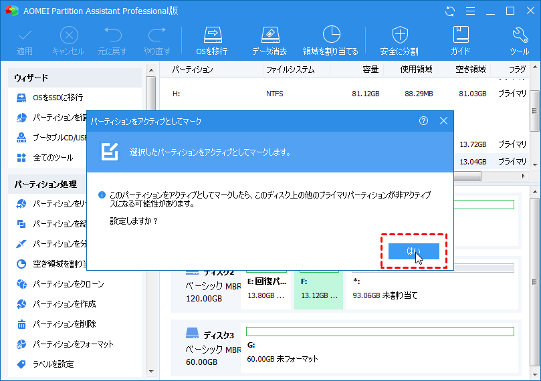The image size is (541, 381).
Task: Click the AOMEI application logo
Action: pyautogui.click(x=12, y=11)
